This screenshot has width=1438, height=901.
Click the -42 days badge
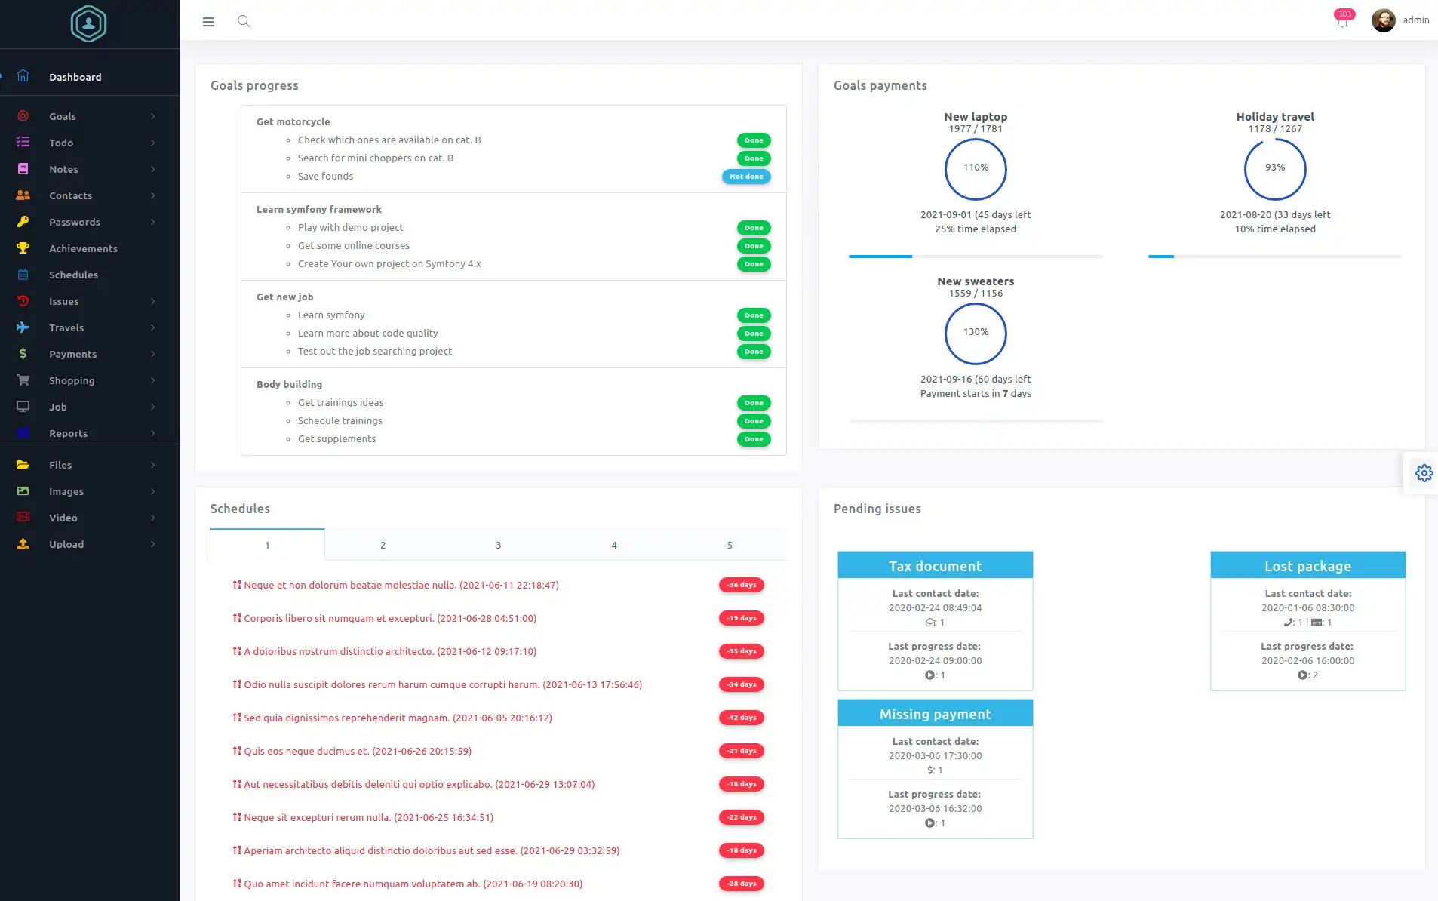741,718
